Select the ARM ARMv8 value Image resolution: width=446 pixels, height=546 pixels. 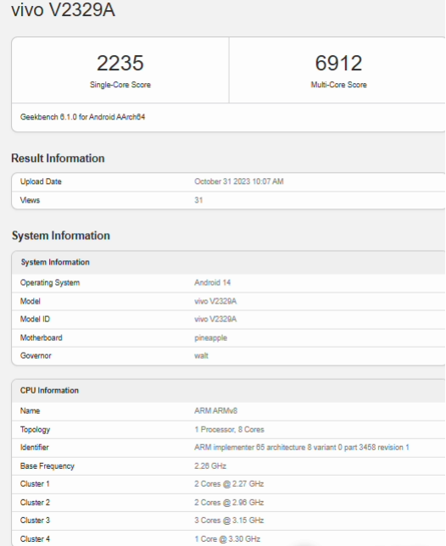(x=216, y=411)
